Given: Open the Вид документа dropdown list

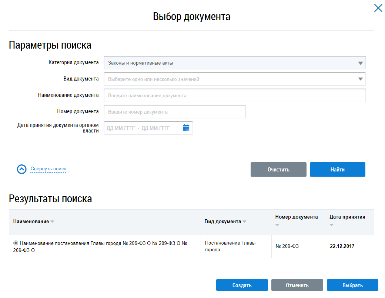Looking at the screenshot, I should tap(360, 79).
